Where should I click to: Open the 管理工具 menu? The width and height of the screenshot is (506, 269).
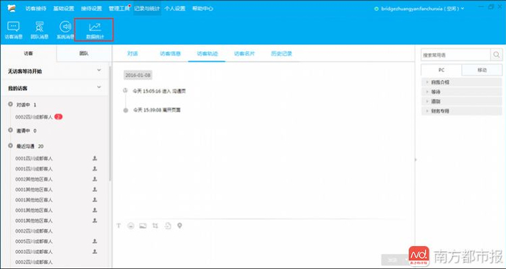119,9
